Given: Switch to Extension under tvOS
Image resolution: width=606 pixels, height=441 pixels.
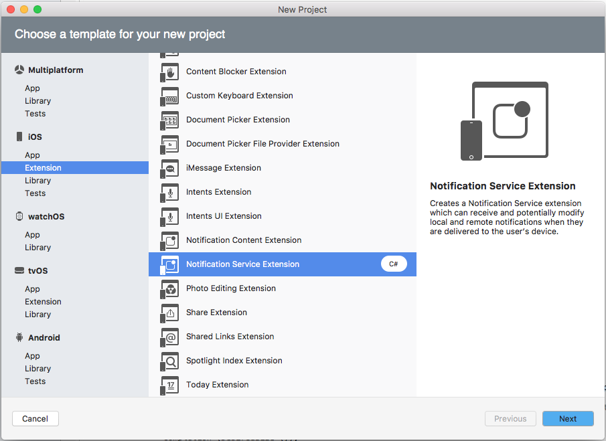Looking at the screenshot, I should (x=43, y=301).
